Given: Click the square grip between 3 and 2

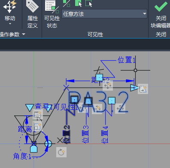Looking at the screenshot, I should [112, 101].
